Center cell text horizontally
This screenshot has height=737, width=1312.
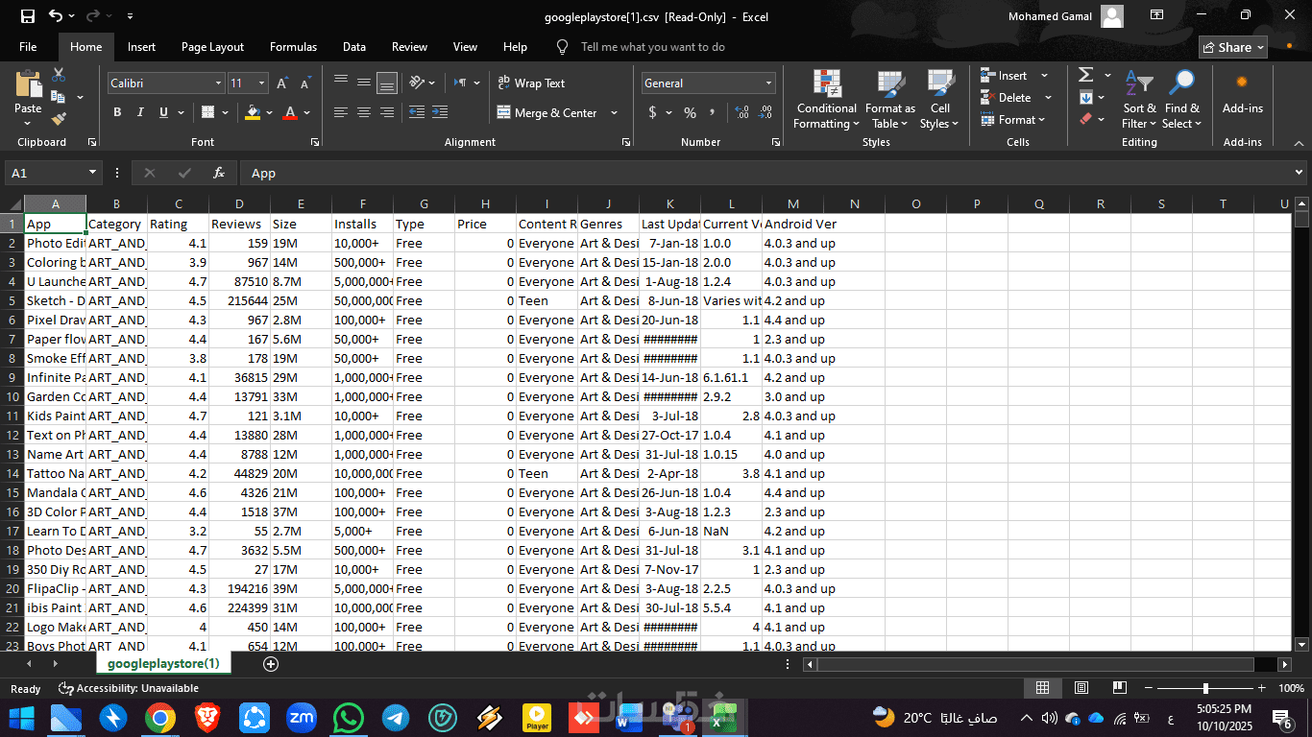(363, 112)
